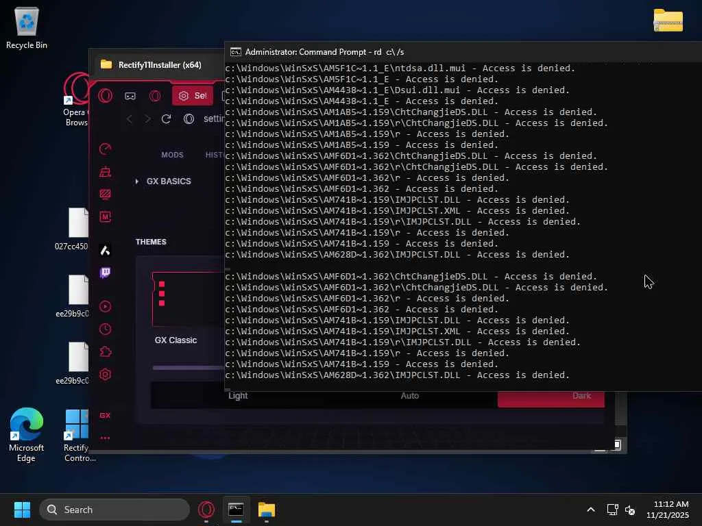The height and width of the screenshot is (526, 702).
Task: Click the GX button in sidebar
Action: coord(105,416)
